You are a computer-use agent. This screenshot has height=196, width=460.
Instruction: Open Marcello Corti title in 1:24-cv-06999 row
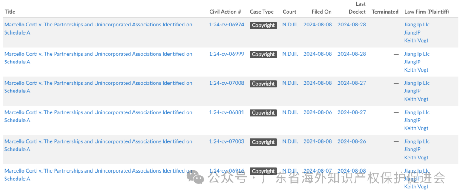98,58
